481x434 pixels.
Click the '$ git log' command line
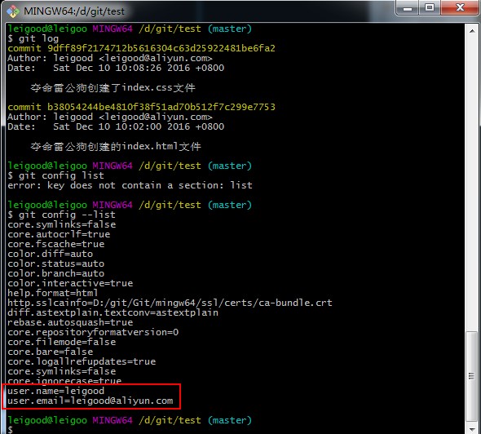33,38
